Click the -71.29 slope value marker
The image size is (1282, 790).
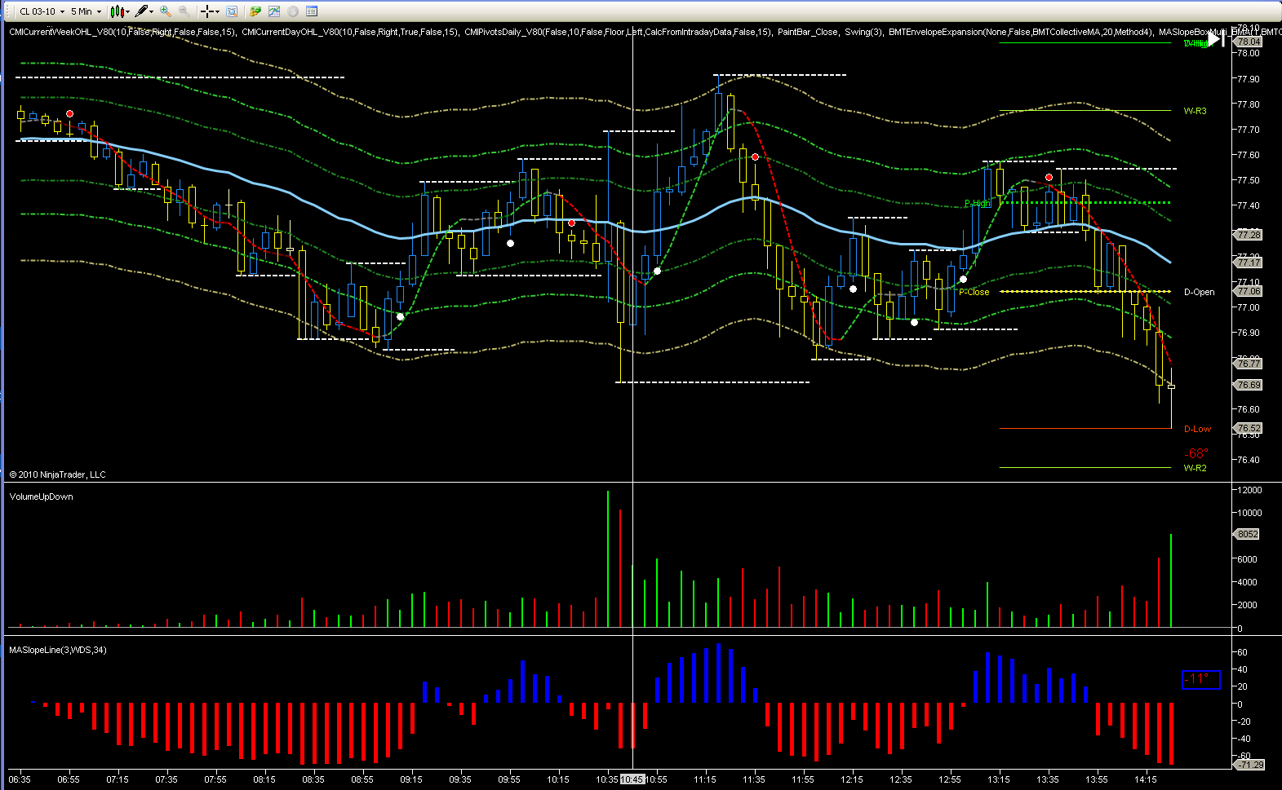1249,765
